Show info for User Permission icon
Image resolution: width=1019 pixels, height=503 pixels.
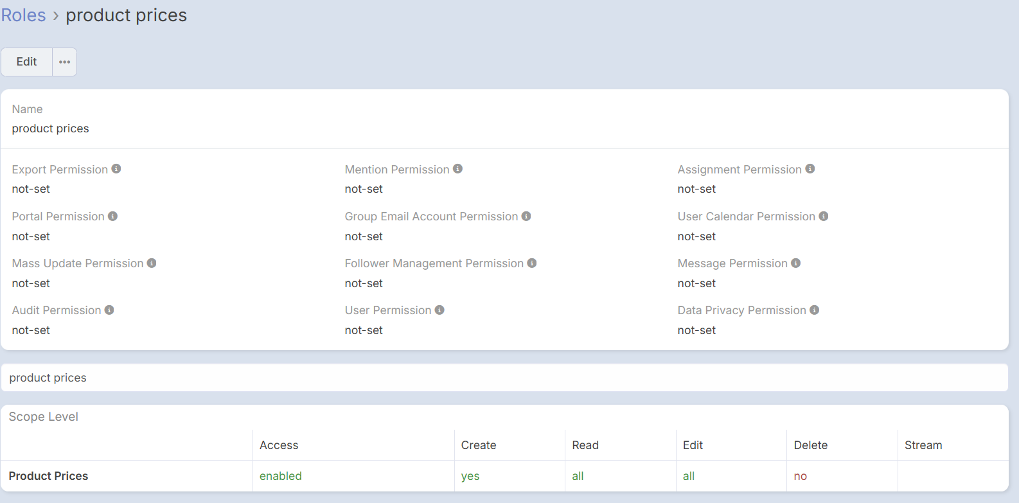pyautogui.click(x=439, y=310)
